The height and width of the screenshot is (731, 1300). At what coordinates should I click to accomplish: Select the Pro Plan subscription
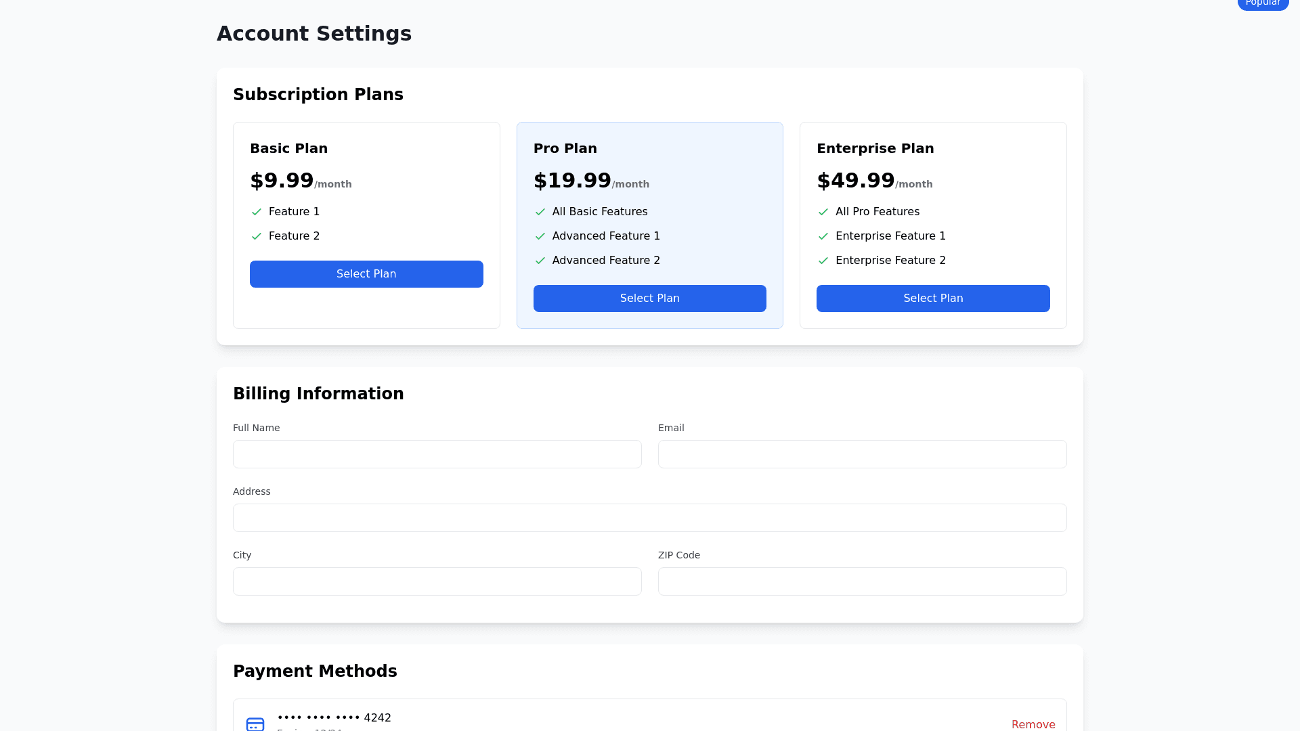pos(649,298)
